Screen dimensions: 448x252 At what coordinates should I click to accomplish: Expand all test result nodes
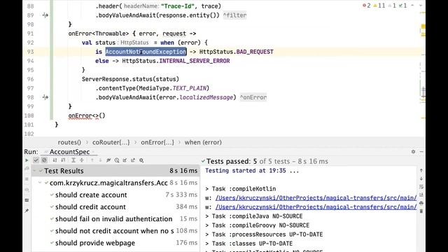tap(73, 160)
